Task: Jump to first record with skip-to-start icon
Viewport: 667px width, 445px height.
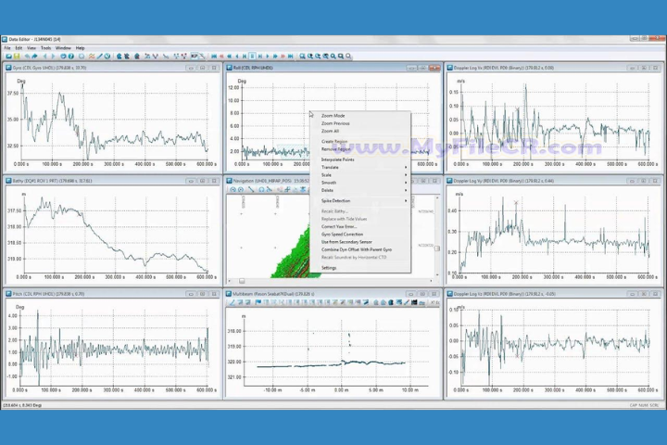Action: pyautogui.click(x=214, y=57)
